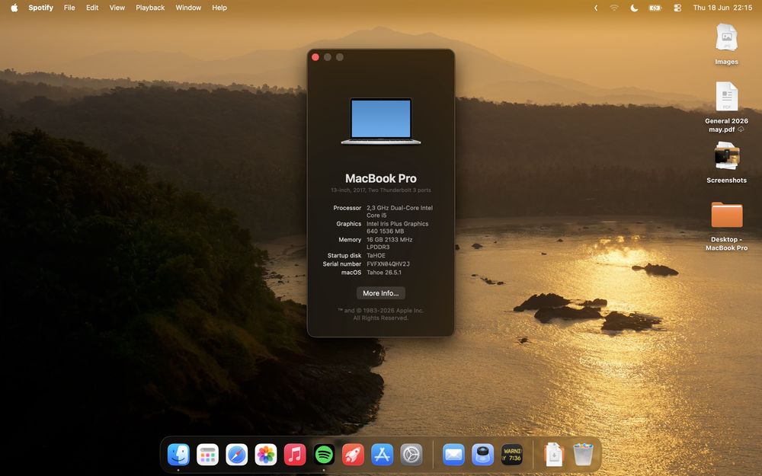This screenshot has width=762, height=476.
Task: Open Console warning app in dock
Action: [x=512, y=455]
